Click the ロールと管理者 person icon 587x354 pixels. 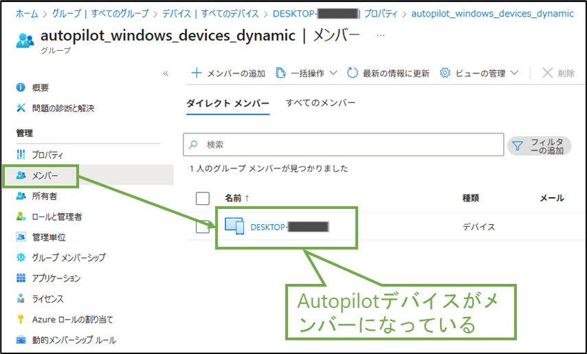click(21, 217)
